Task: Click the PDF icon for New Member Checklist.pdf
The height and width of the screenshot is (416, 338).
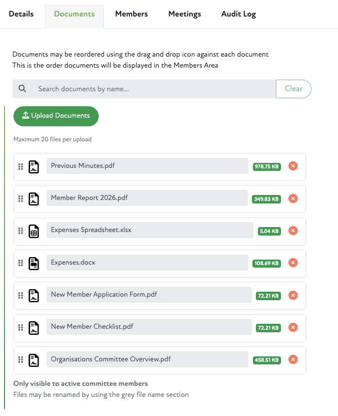Action: pyautogui.click(x=34, y=328)
